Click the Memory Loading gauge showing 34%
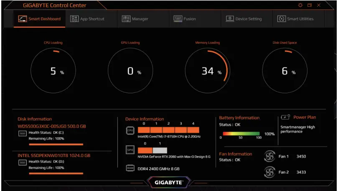The height and width of the screenshot is (191, 338). coord(208,71)
